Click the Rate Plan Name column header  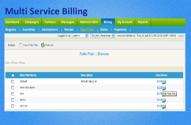[28, 75]
